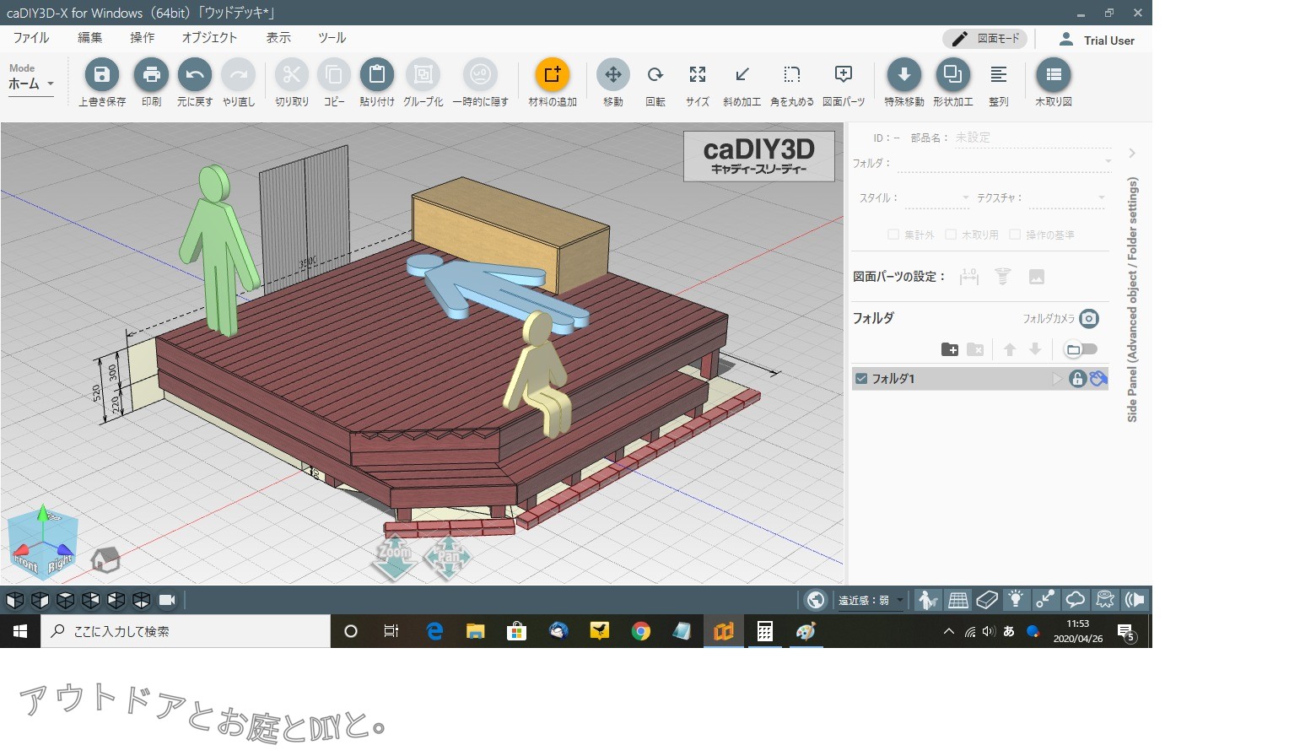The width and height of the screenshot is (1316, 756).
Task: Click the 図面モード button
Action: click(x=985, y=39)
